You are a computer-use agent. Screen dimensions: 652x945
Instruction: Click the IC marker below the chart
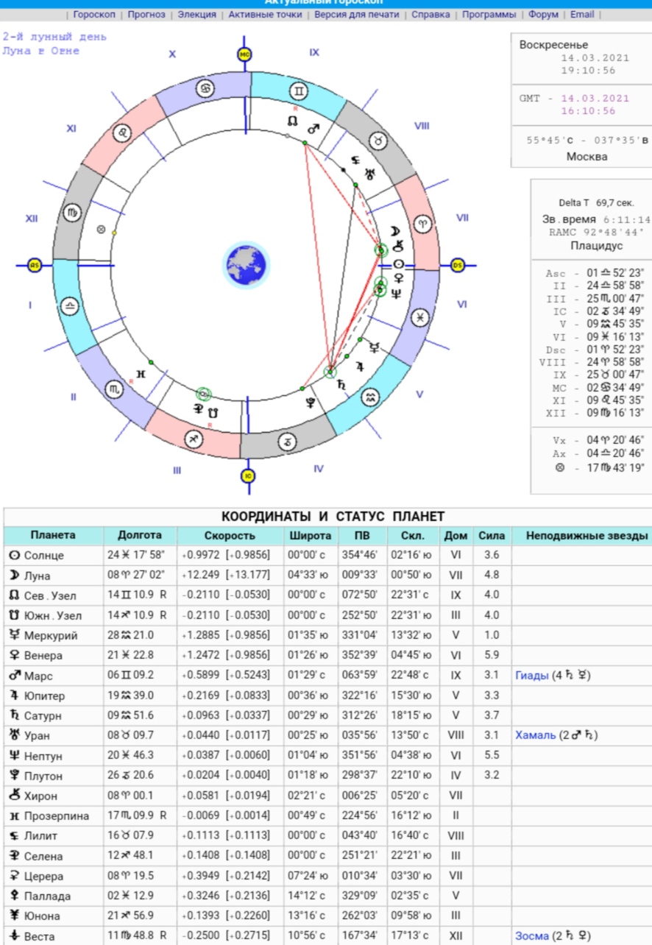[247, 475]
